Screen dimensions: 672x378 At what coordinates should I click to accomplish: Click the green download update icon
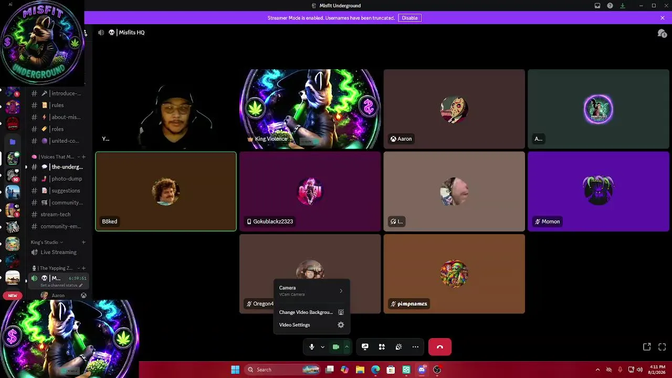(623, 6)
